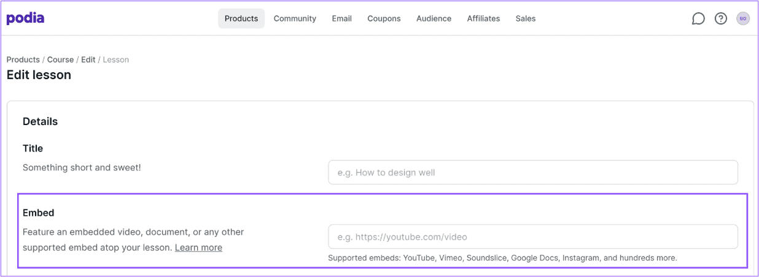This screenshot has width=759, height=277.
Task: Open the Audience page
Action: (x=434, y=18)
